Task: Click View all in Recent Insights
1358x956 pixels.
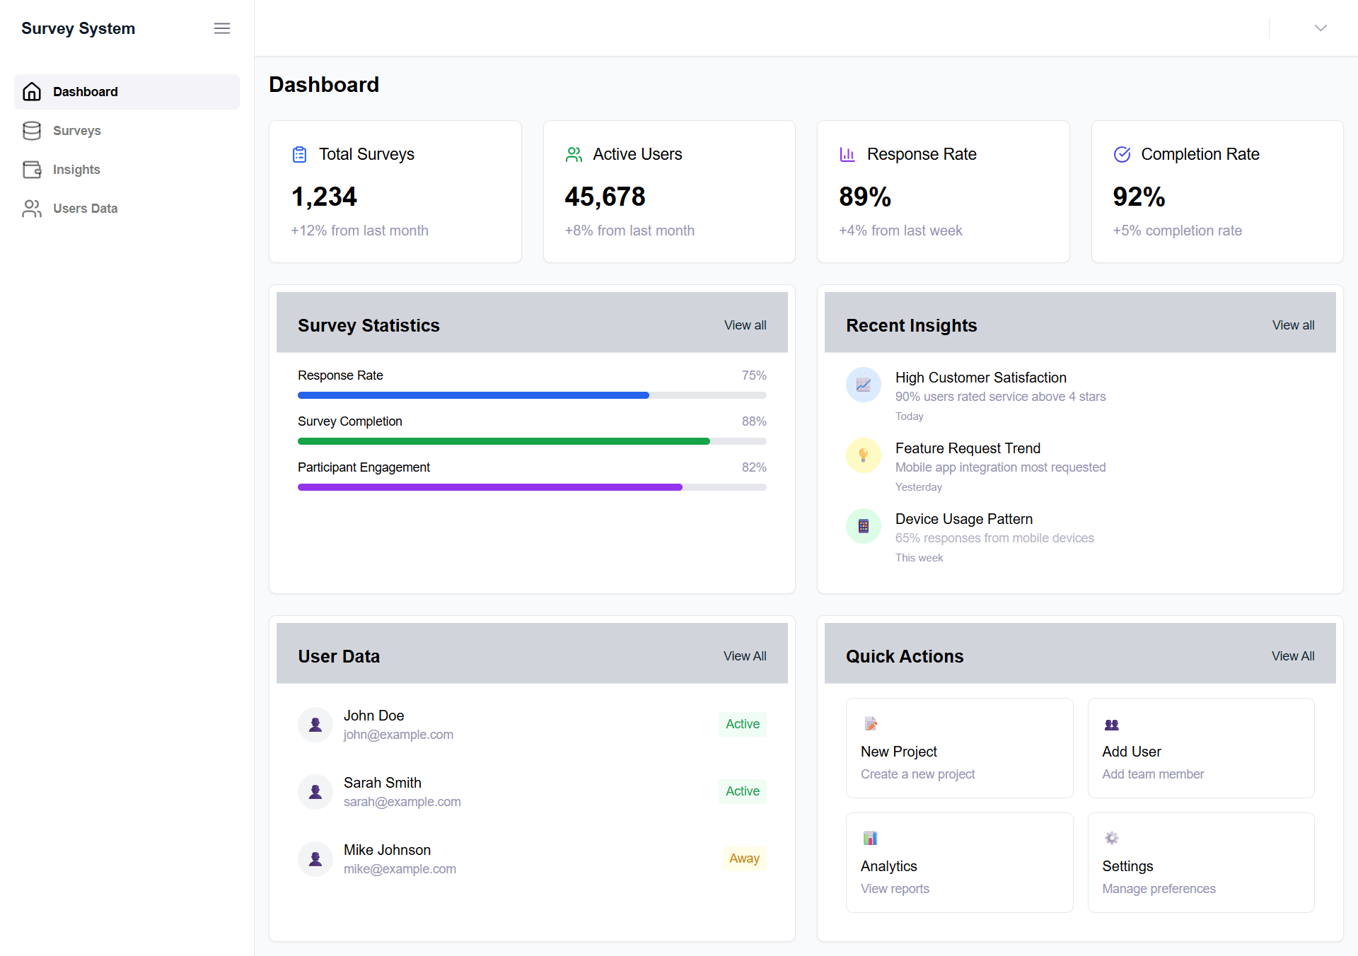Action: (x=1293, y=325)
